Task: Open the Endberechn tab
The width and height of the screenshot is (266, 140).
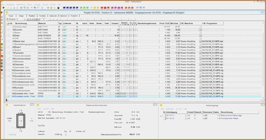Action: tap(64, 16)
